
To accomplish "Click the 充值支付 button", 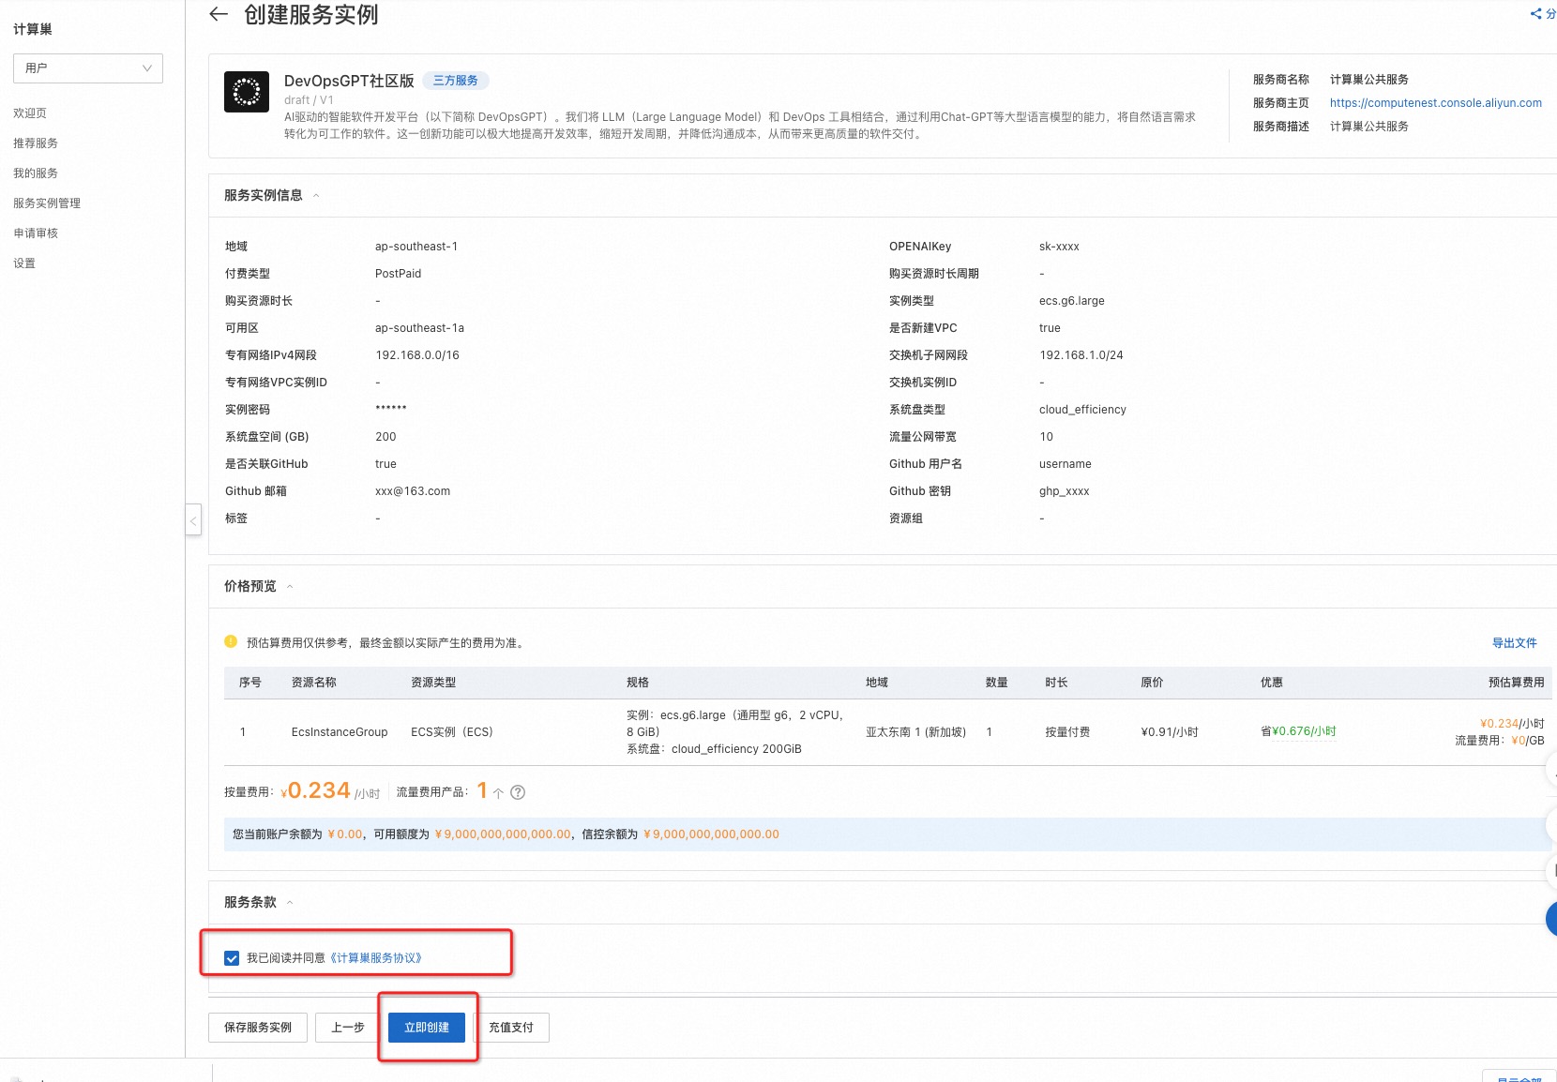I will (x=511, y=1028).
